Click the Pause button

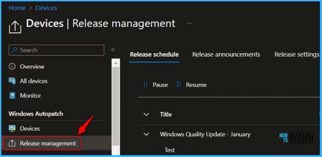pyautogui.click(x=156, y=85)
